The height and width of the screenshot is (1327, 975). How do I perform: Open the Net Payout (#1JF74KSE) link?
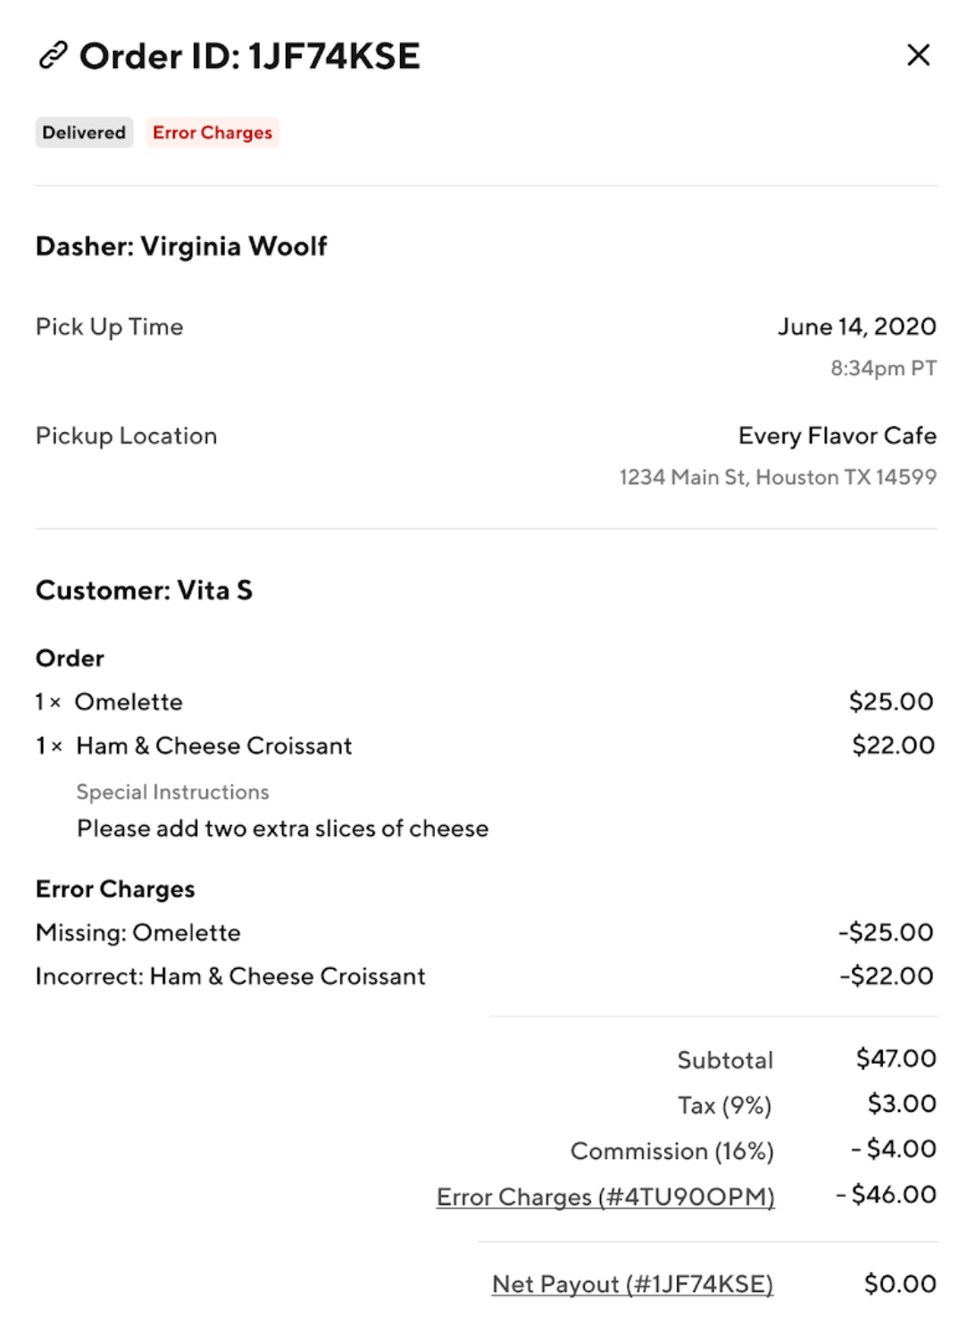pos(632,1284)
